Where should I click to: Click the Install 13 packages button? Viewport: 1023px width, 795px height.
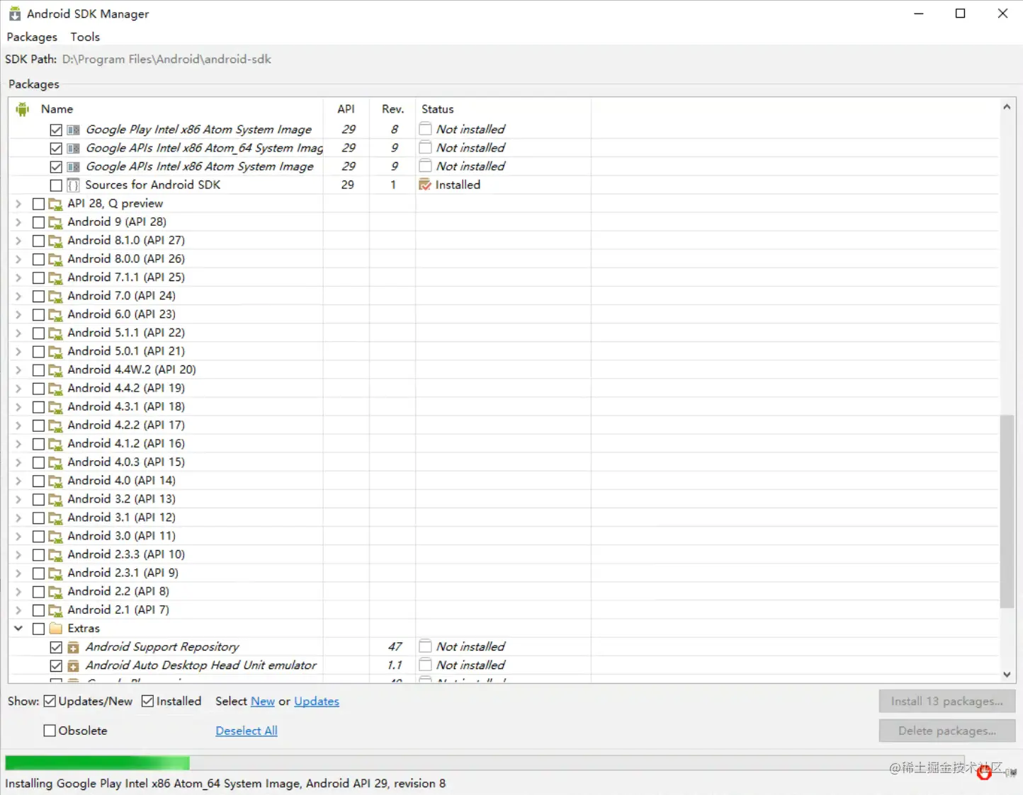[x=946, y=701]
